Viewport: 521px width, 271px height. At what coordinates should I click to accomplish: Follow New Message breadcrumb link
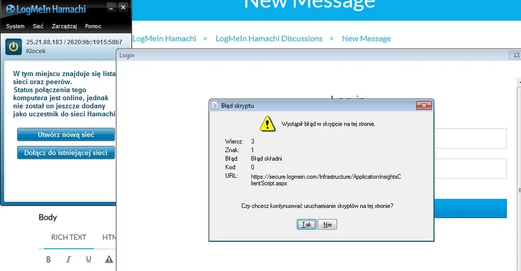(x=366, y=39)
